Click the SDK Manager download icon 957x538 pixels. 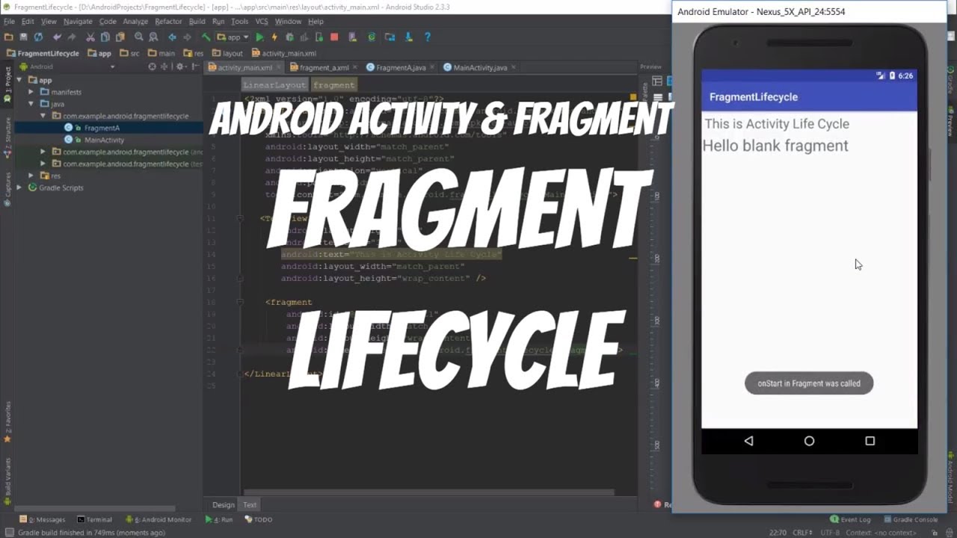409,37
